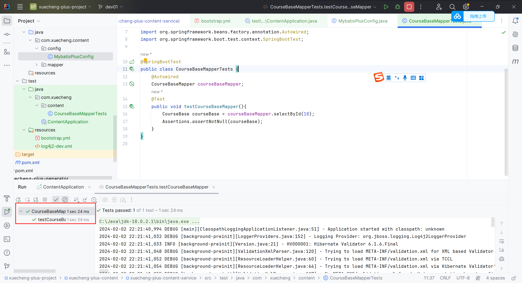Click the 11:37 caret position indicator
The width and height of the screenshot is (522, 283).
point(429,278)
